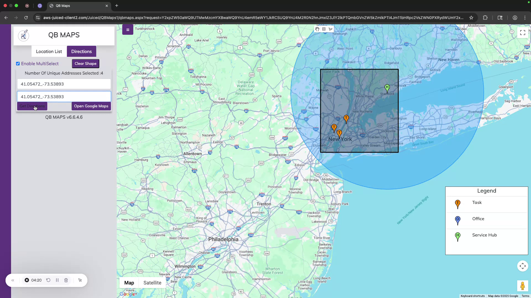Switch to the Location List tab
Image resolution: width=531 pixels, height=298 pixels.
49,51
